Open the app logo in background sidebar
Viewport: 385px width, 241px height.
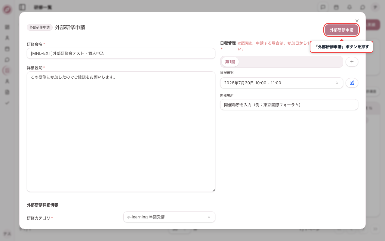click(x=7, y=10)
